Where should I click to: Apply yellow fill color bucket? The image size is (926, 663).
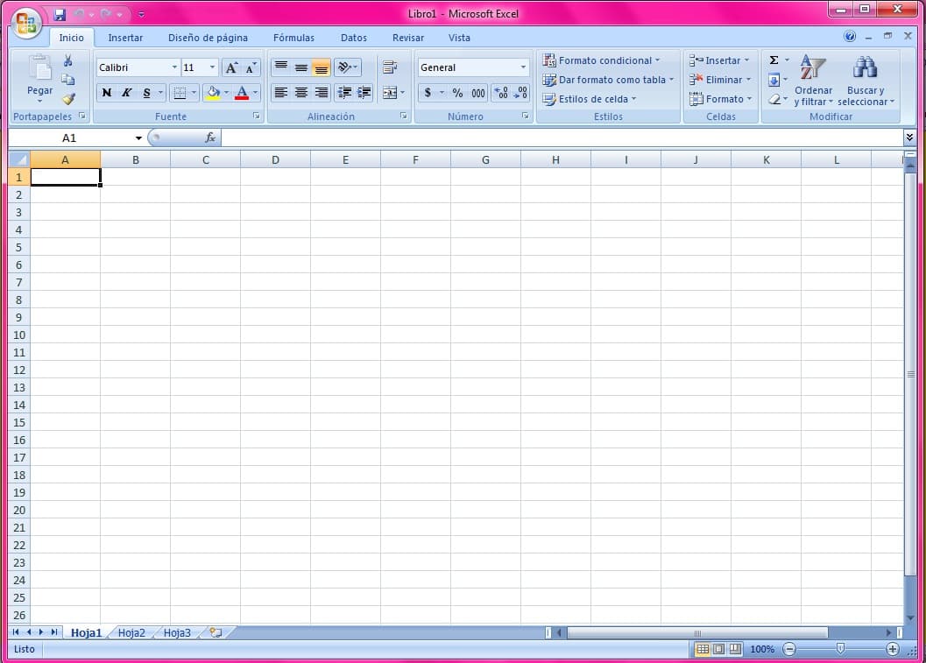point(213,93)
